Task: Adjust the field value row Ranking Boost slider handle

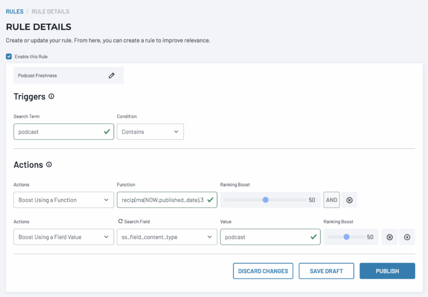Action: [x=347, y=237]
